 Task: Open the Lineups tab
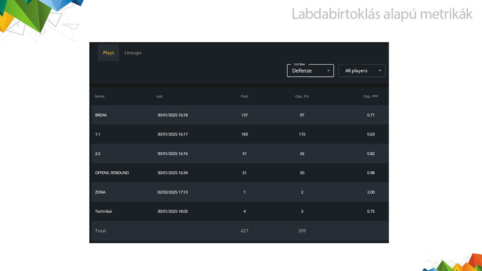[x=133, y=53]
